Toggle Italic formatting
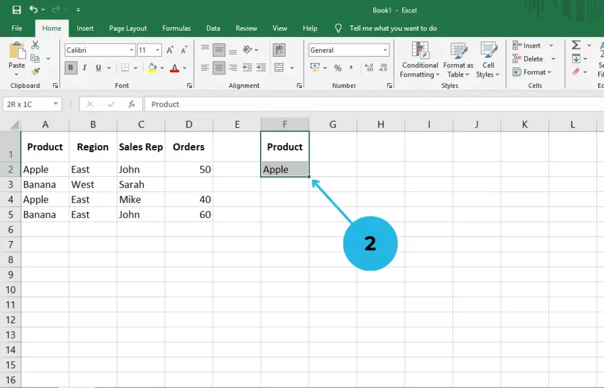604x388 pixels. coord(84,68)
